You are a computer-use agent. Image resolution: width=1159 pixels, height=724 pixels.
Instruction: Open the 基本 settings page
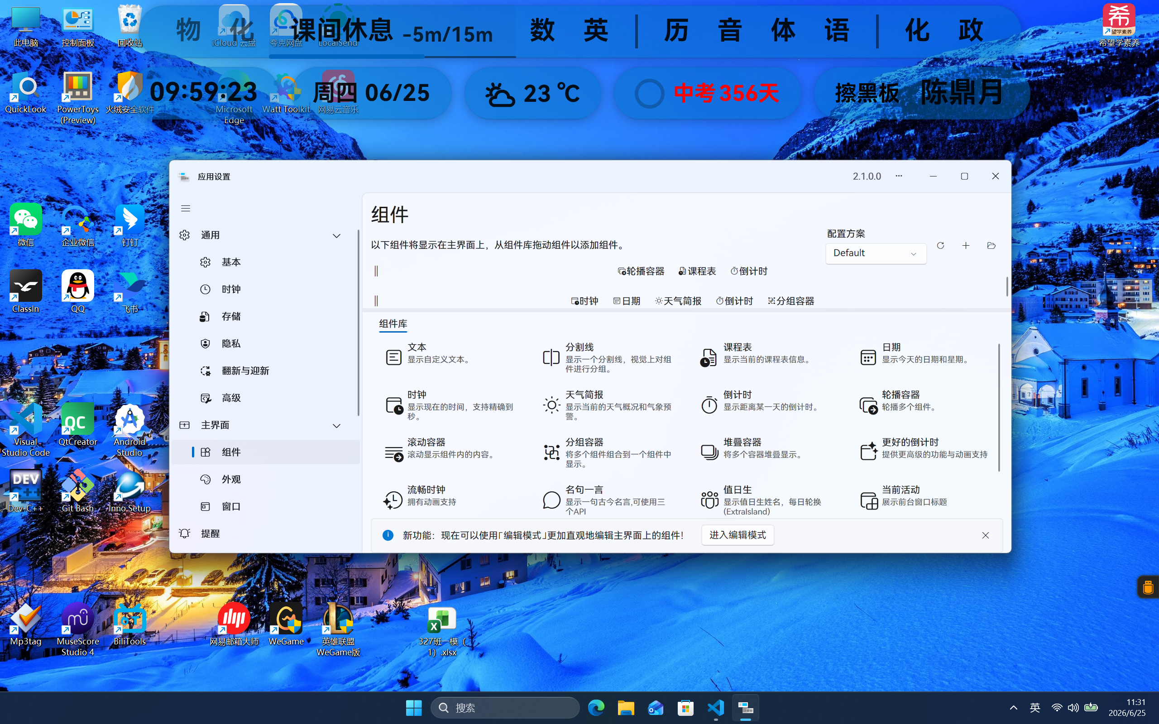point(265,262)
